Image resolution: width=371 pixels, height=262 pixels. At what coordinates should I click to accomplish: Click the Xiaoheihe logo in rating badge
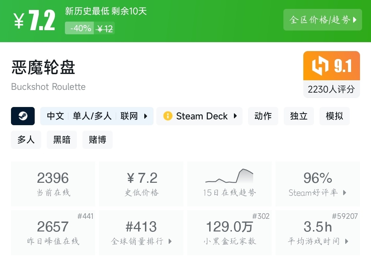click(320, 66)
